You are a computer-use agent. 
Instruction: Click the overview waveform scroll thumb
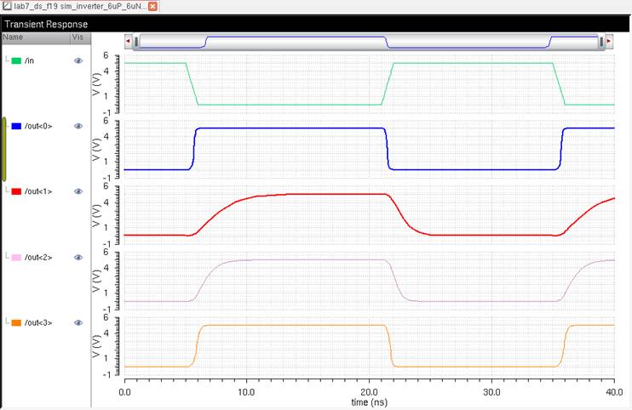(369, 42)
